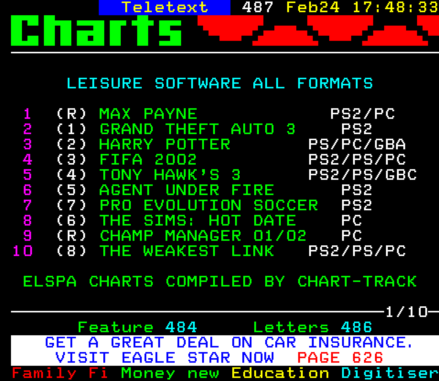The image size is (439, 381).
Task: Click the green Charts title graphic
Action: click(96, 30)
